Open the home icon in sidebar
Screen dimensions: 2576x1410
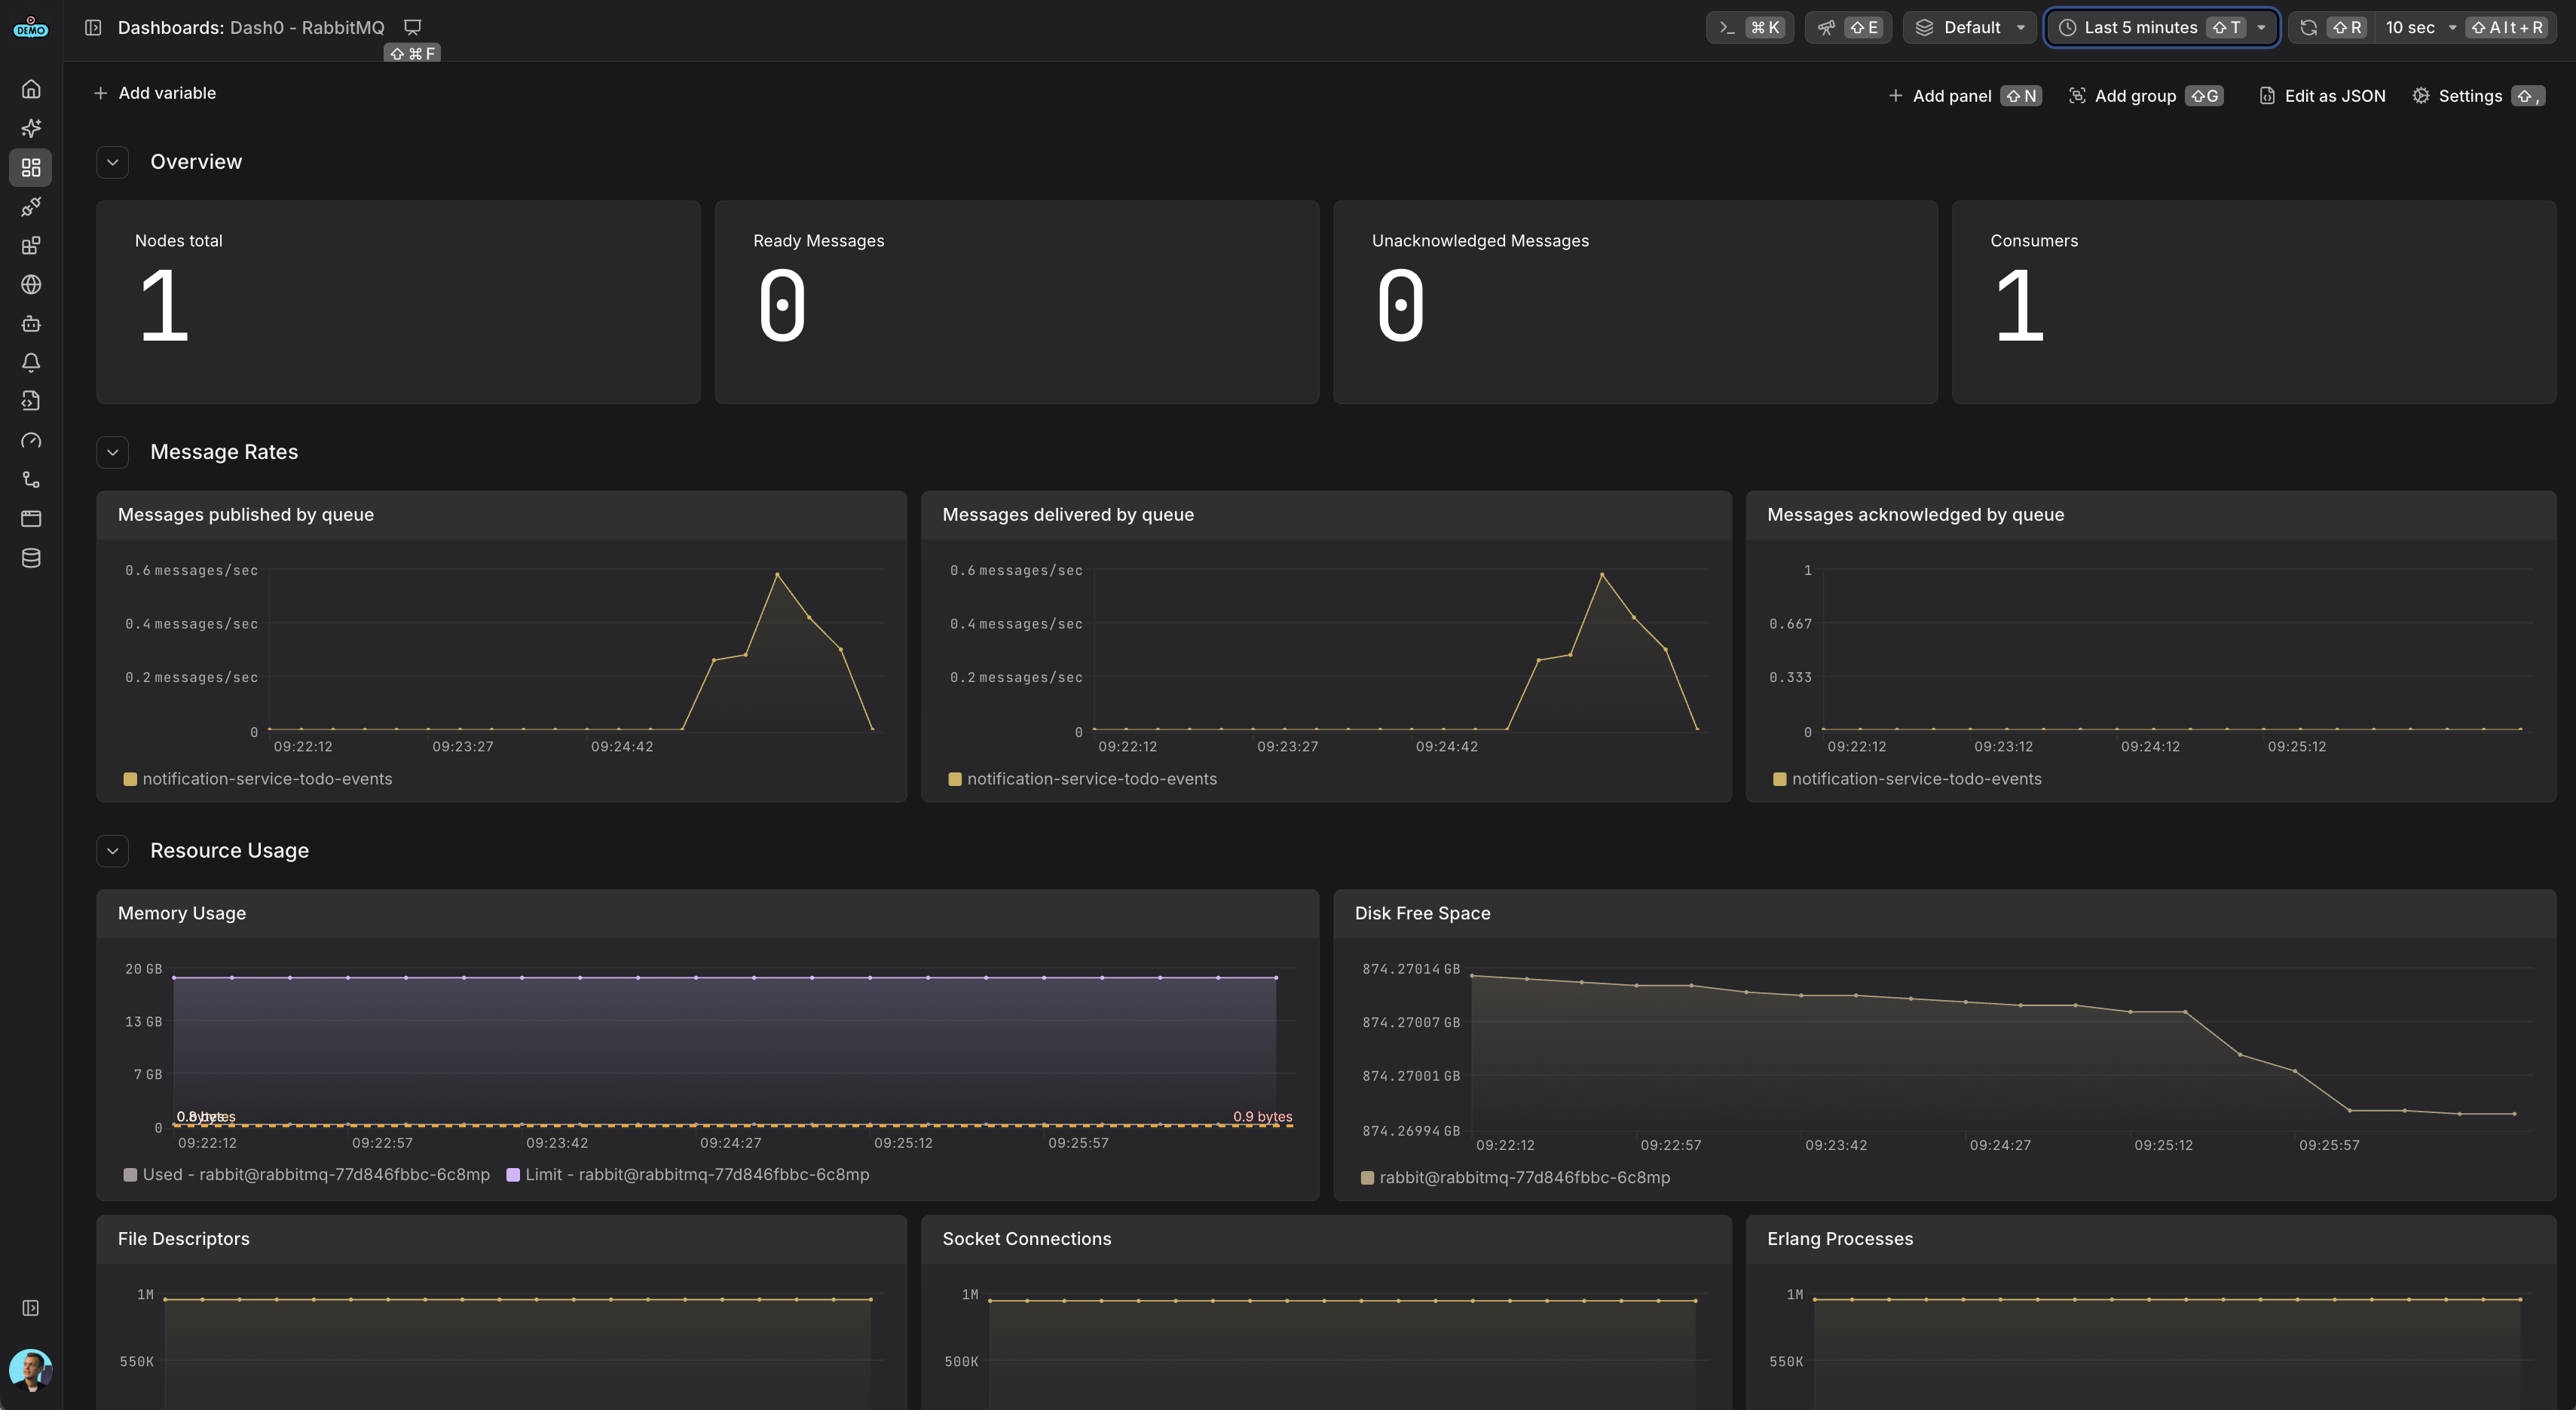31,89
